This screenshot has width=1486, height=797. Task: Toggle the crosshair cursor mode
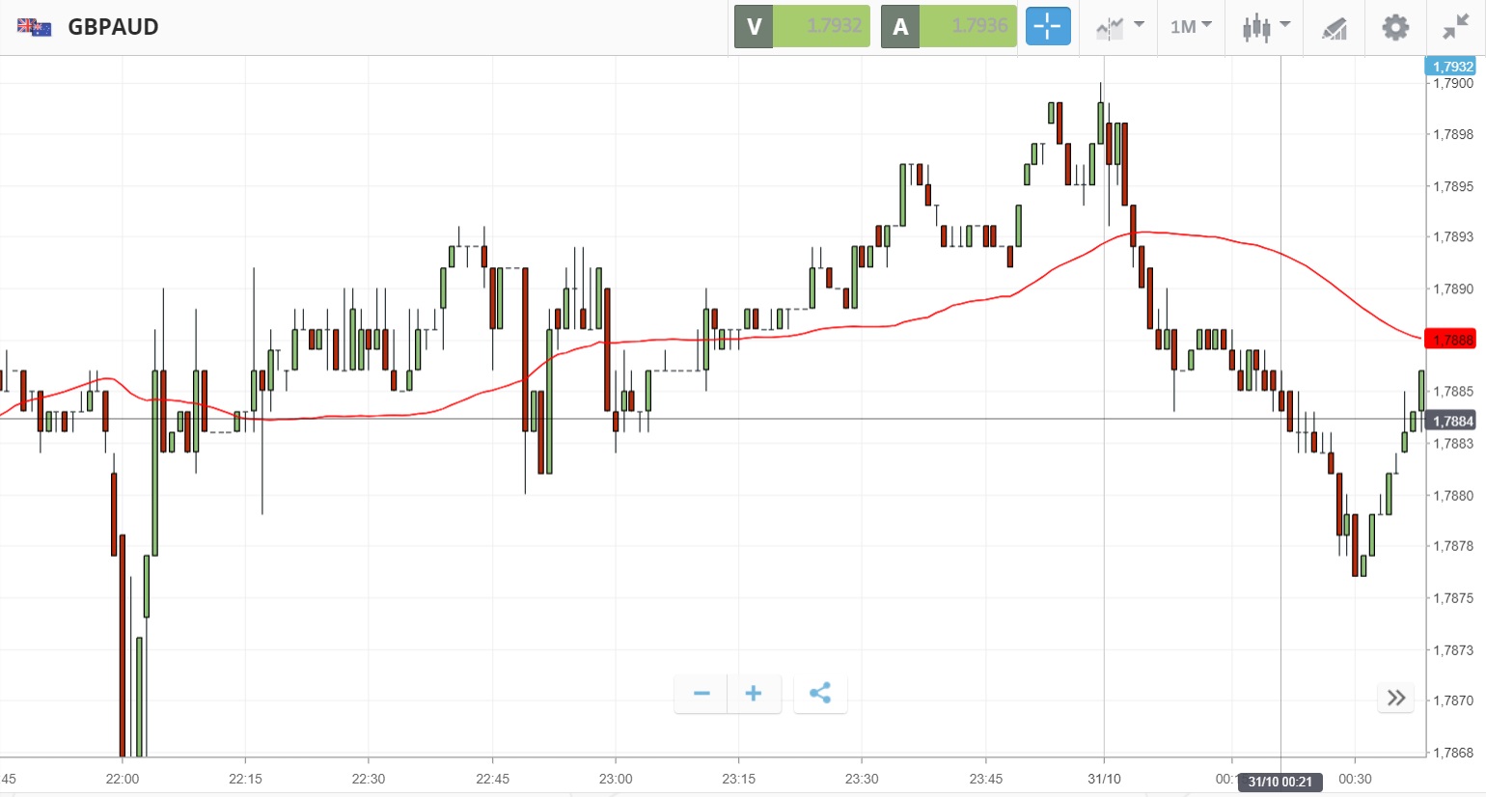[1048, 27]
